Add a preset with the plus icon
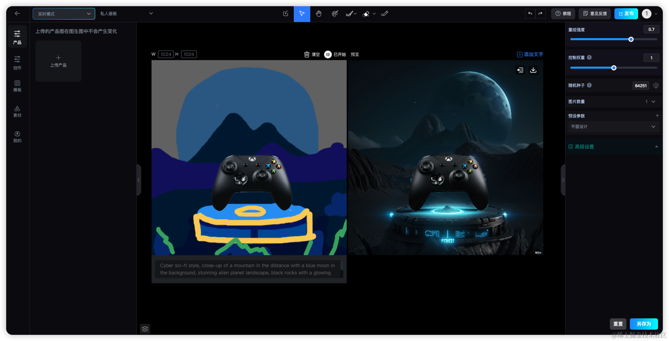Screen dimensions: 669x341 657,116
